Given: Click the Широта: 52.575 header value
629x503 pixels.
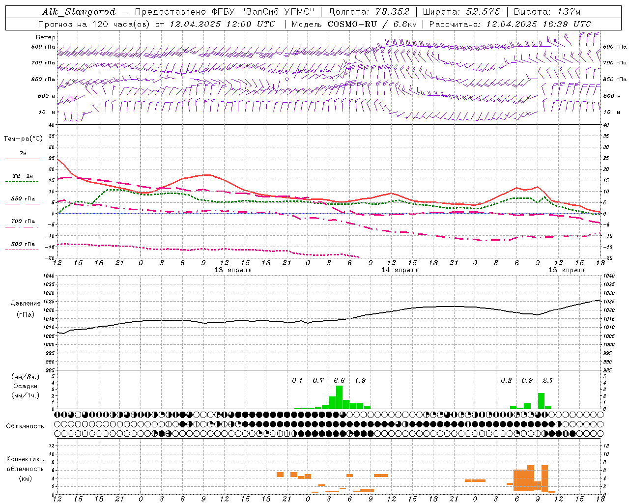Looking at the screenshot, I should tap(461, 12).
